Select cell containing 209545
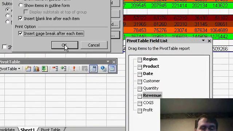Image resolution: width=233 pixels, height=131 pixels. point(137,6)
